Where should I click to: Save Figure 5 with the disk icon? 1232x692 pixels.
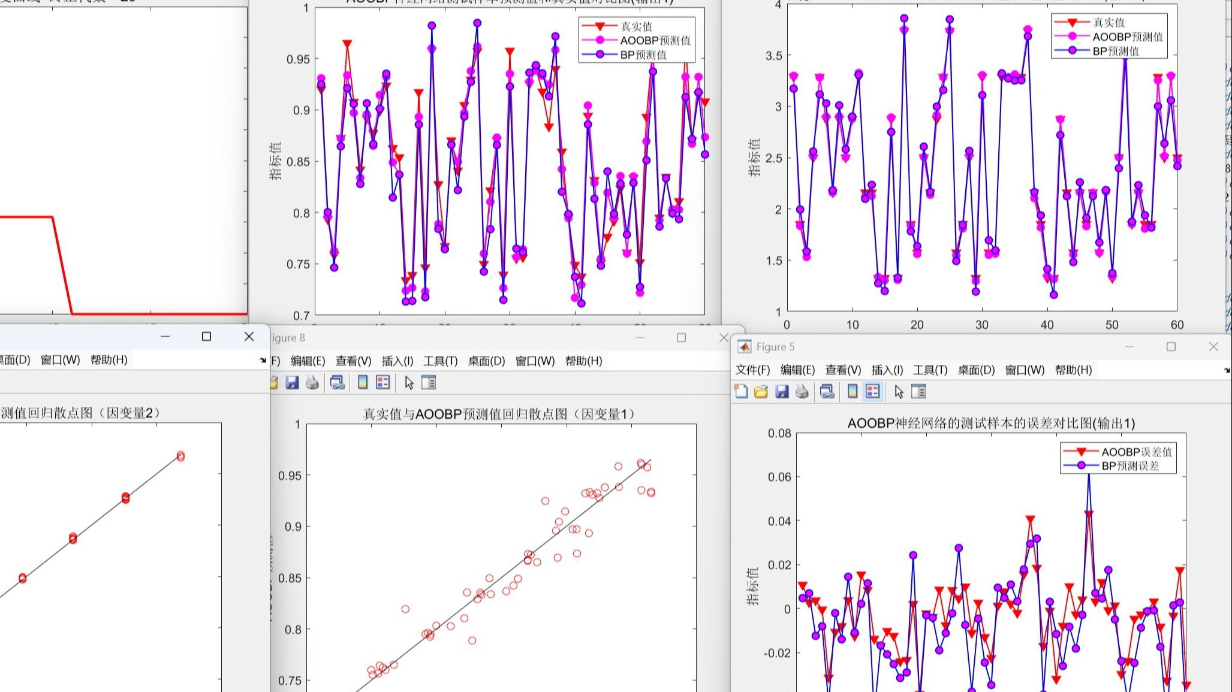tap(782, 392)
